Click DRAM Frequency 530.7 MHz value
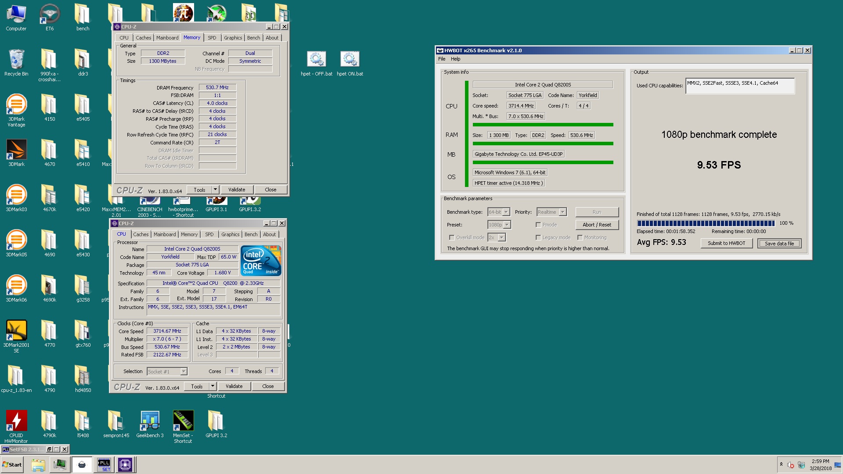Image resolution: width=843 pixels, height=474 pixels. [217, 87]
